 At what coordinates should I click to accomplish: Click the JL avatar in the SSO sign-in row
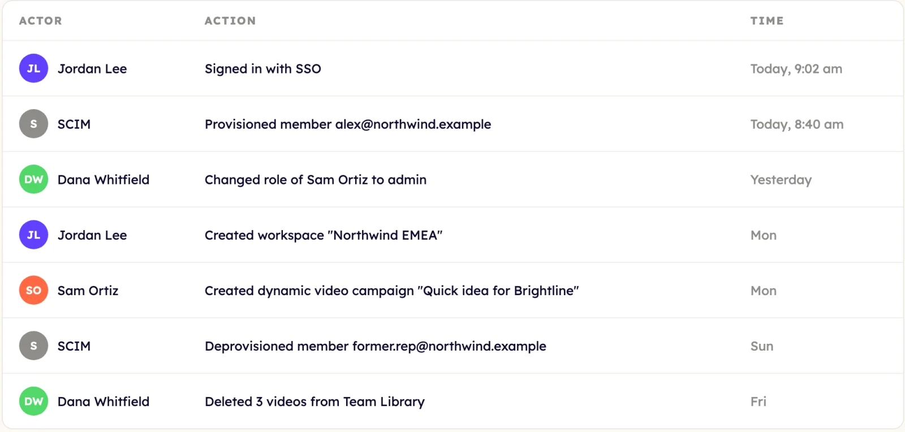[33, 68]
